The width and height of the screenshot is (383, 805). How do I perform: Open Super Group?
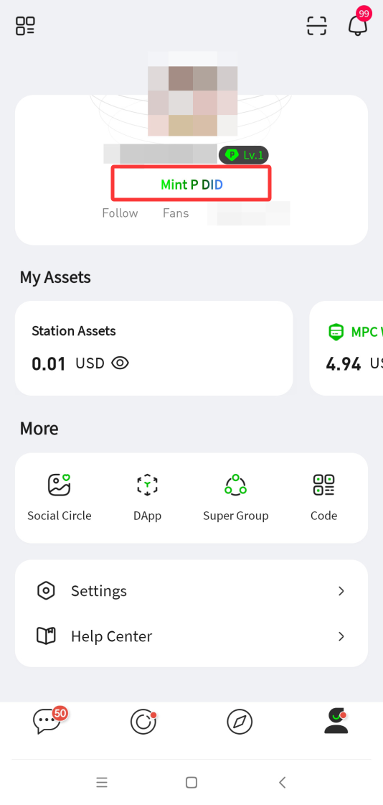(236, 498)
